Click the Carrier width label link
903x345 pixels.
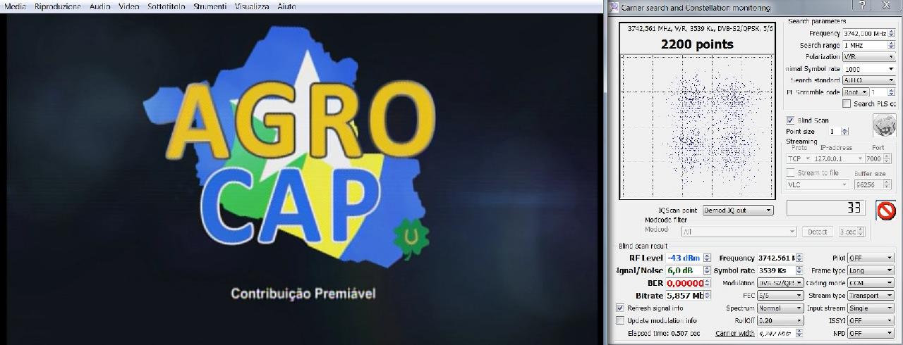[x=734, y=333]
